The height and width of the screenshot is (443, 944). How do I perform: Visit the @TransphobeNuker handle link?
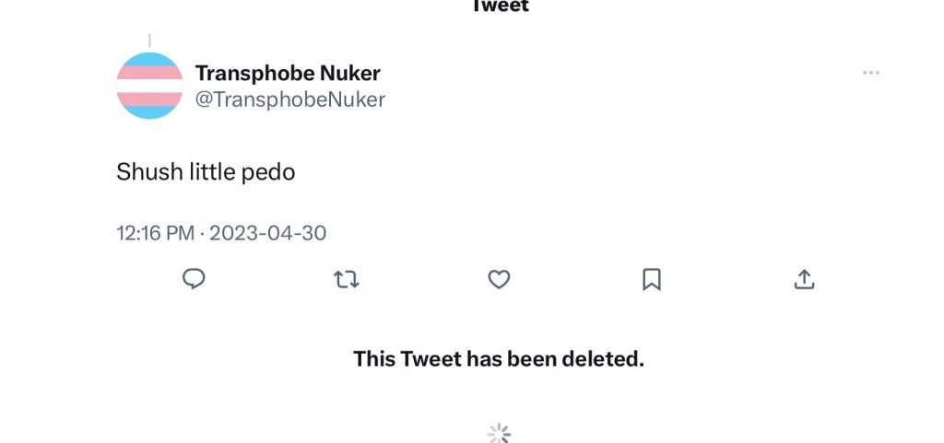[290, 99]
